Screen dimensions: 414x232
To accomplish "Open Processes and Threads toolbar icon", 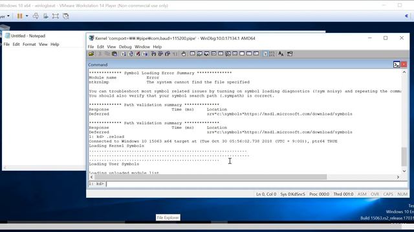I will tap(249, 53).
